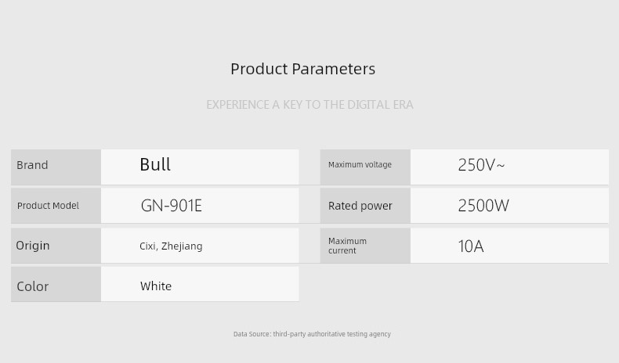Click the Product Parameters heading
This screenshot has width=619, height=363.
[302, 69]
